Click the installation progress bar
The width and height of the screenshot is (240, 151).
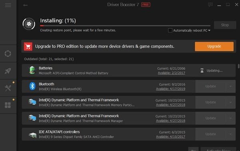[125, 26]
